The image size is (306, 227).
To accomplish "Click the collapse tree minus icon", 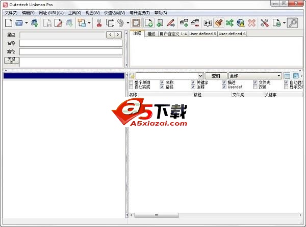I will tap(195, 23).
